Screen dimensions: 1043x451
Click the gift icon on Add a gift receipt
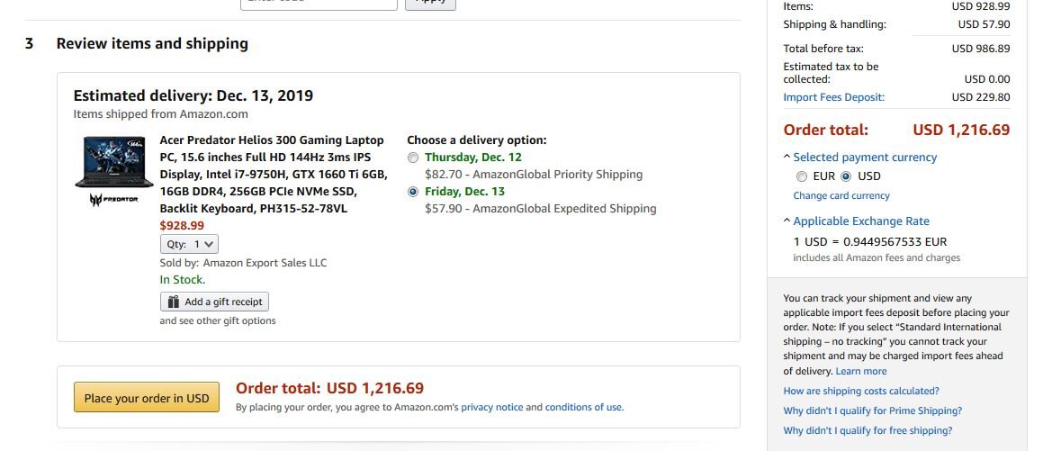[x=174, y=302]
